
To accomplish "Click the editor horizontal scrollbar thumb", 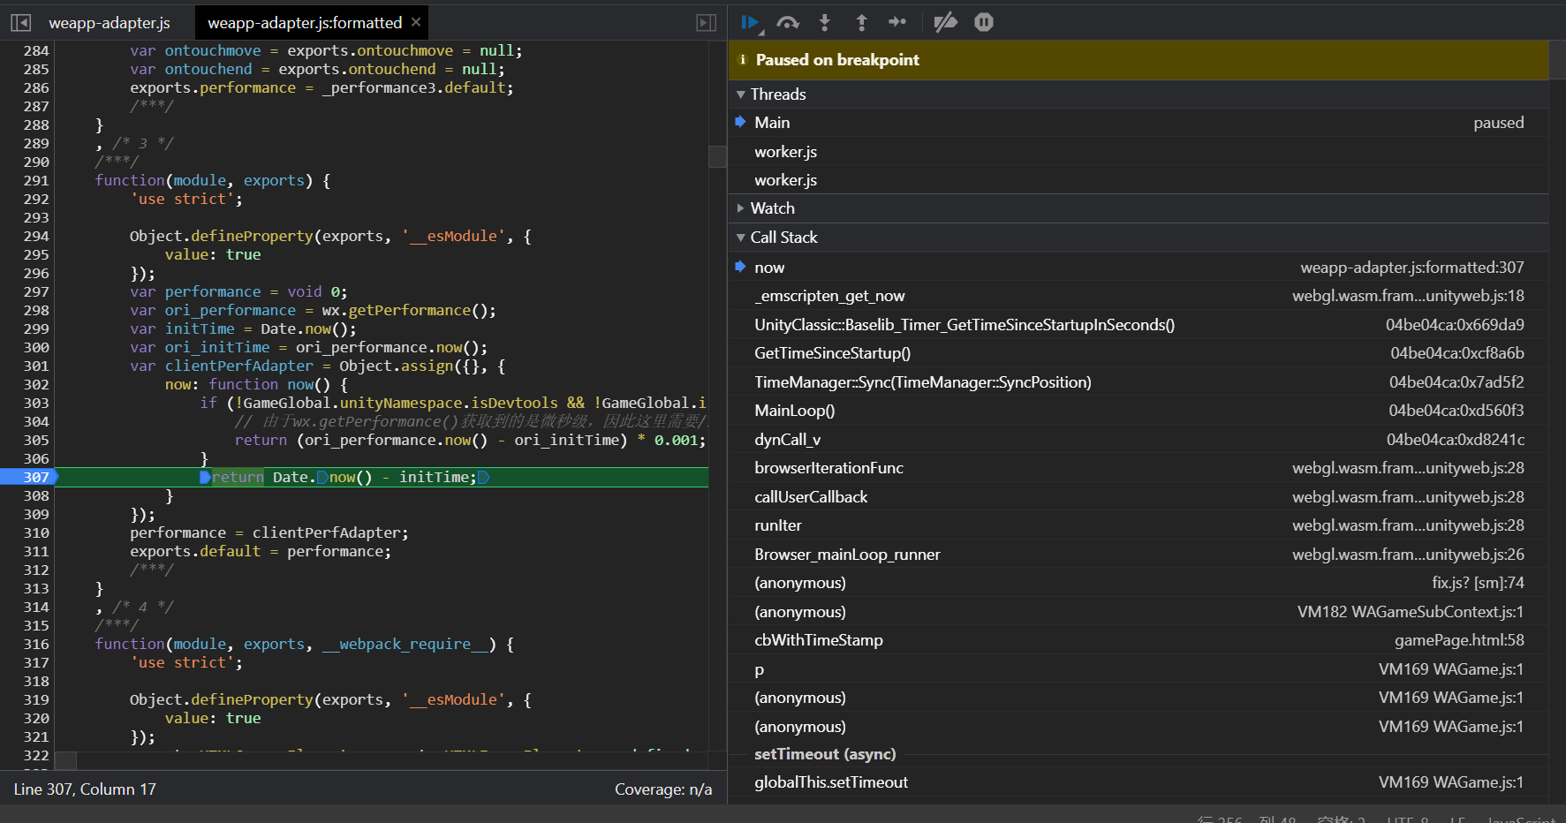I will click(x=65, y=760).
